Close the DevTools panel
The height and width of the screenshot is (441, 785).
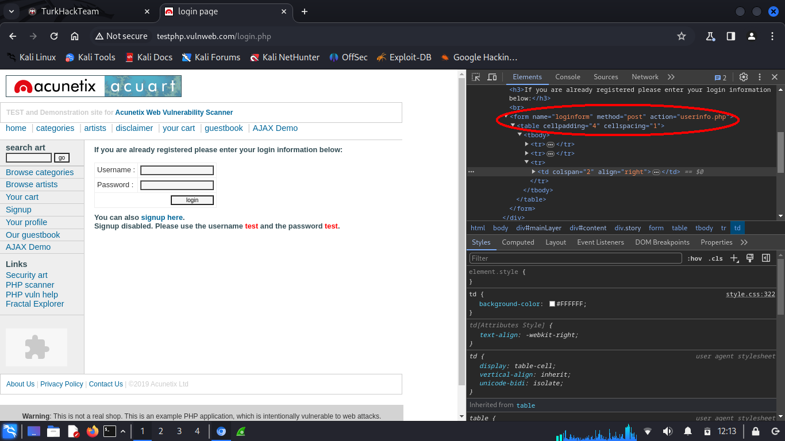[775, 77]
